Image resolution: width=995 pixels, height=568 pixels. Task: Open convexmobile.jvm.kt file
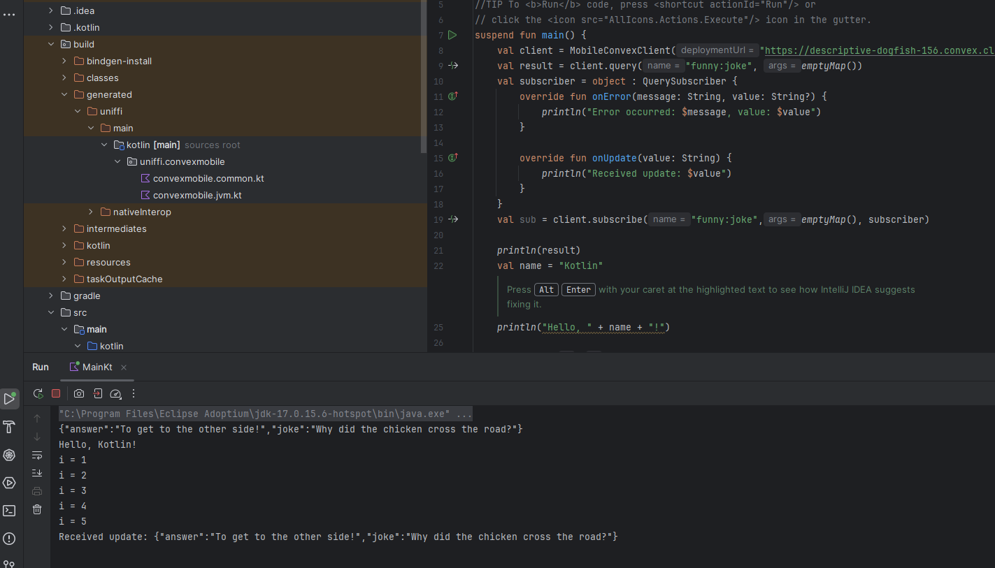click(x=197, y=195)
